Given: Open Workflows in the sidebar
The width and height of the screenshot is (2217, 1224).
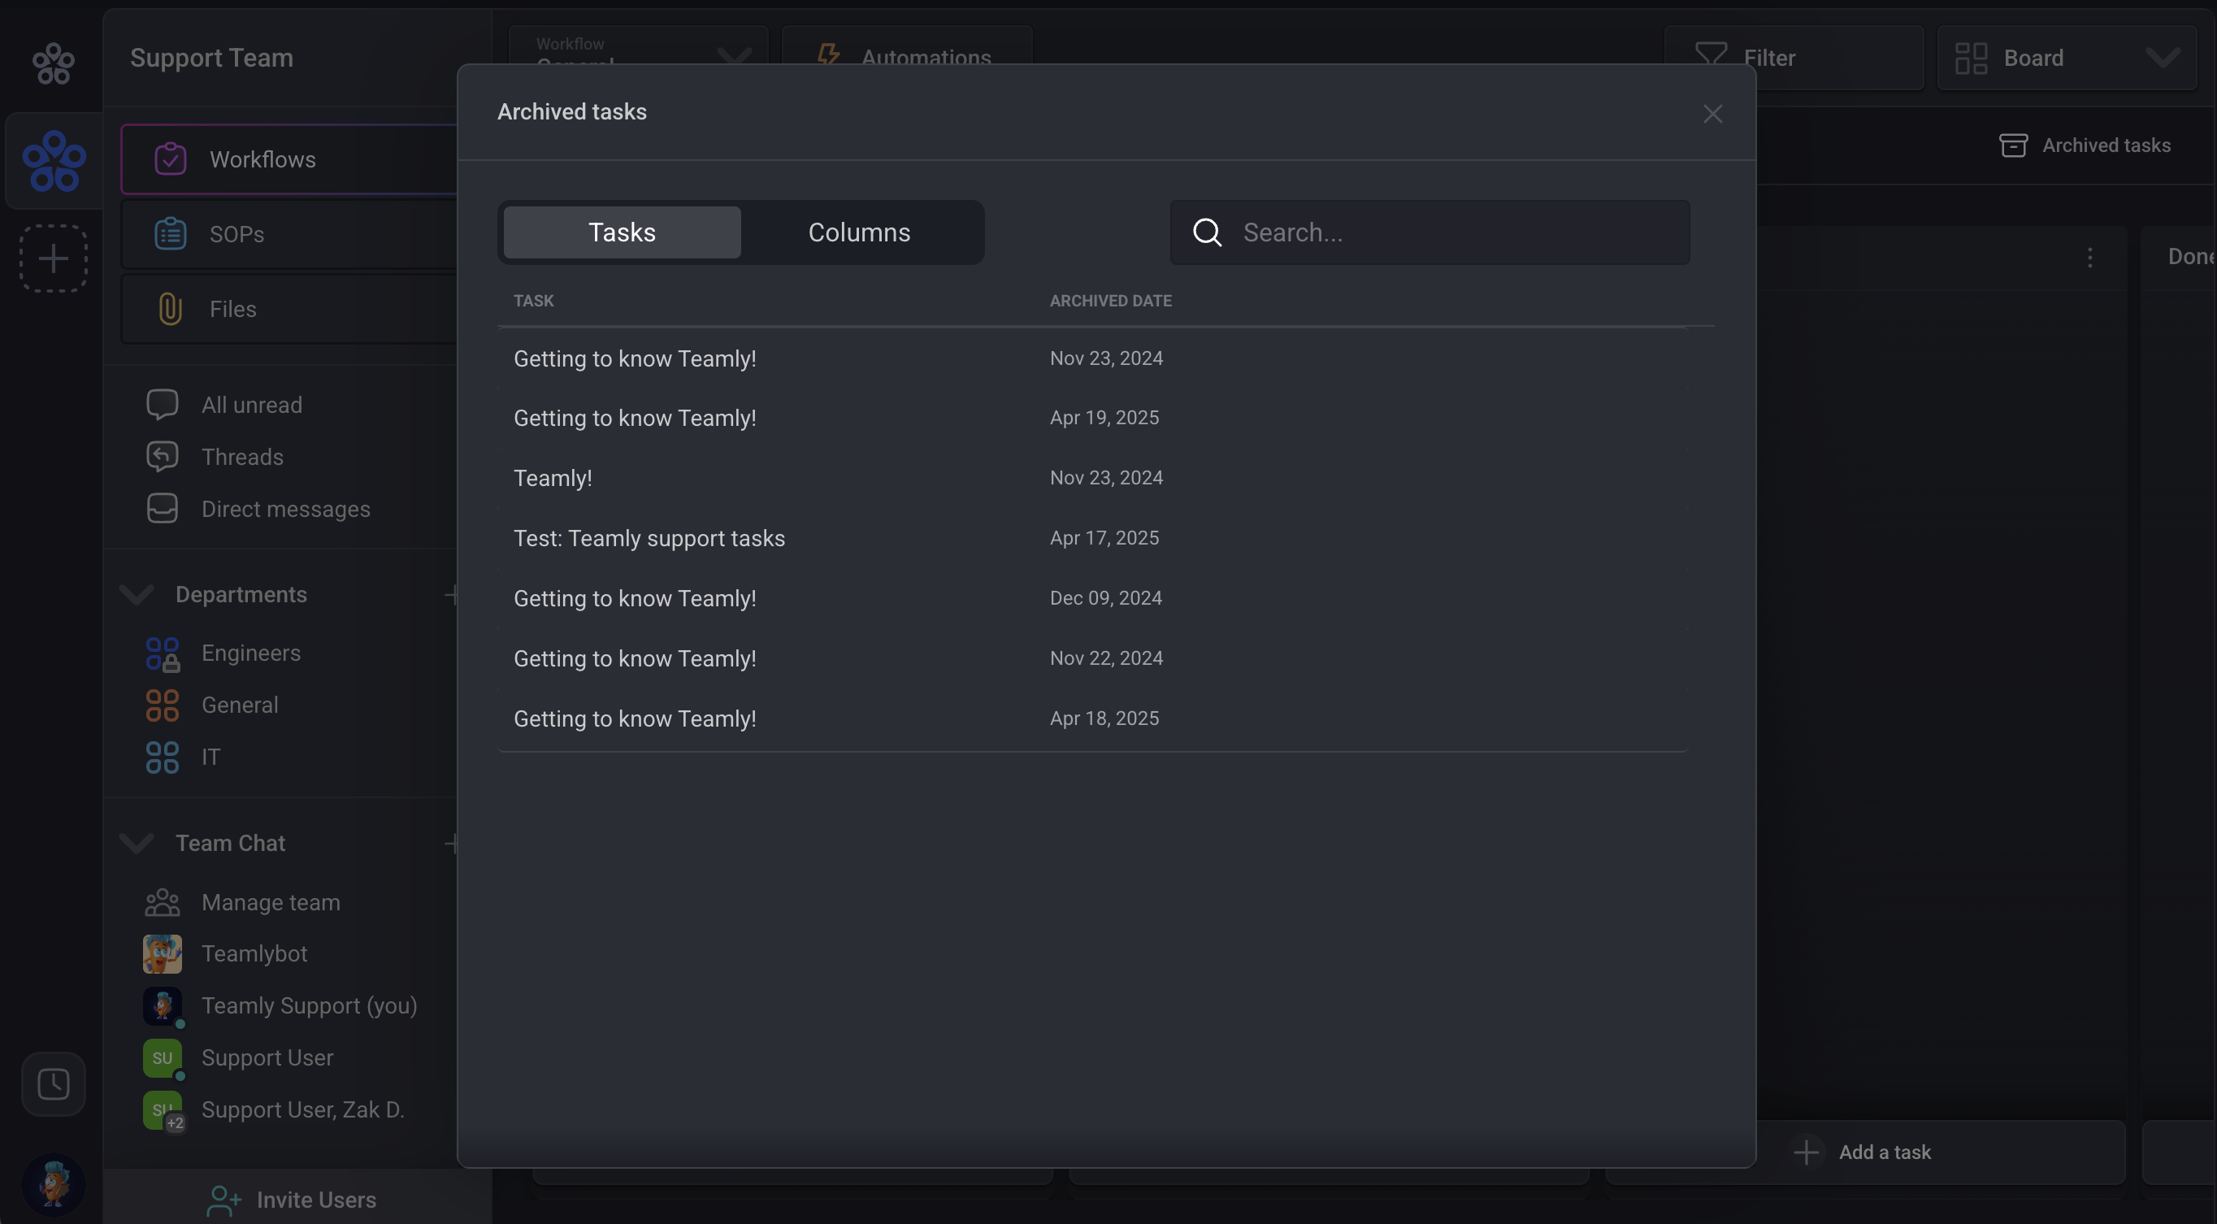Looking at the screenshot, I should click(262, 159).
